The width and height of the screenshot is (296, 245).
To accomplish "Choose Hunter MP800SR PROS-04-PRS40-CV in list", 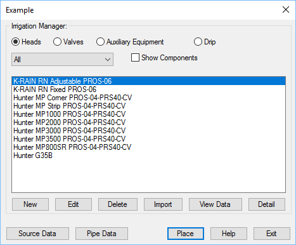I will [148, 147].
